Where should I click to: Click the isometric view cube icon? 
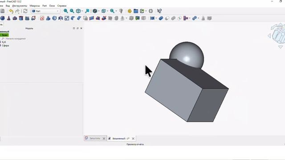78,11
